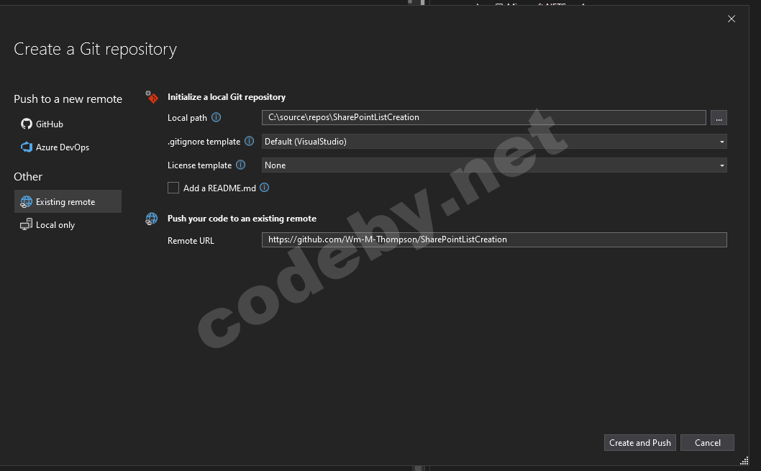This screenshot has height=471, width=761.
Task: Toggle README creation off after checking it
Action: click(x=173, y=187)
